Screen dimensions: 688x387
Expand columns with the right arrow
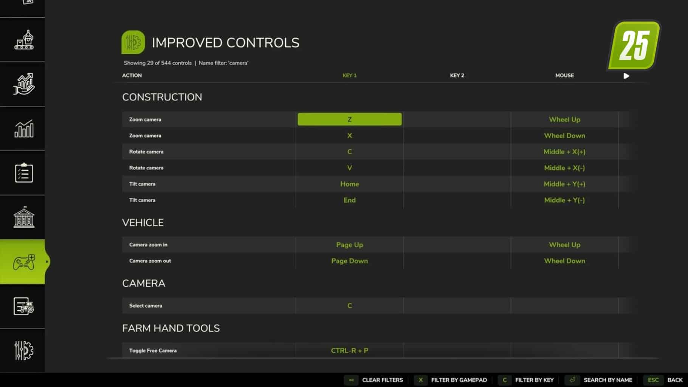click(x=626, y=76)
